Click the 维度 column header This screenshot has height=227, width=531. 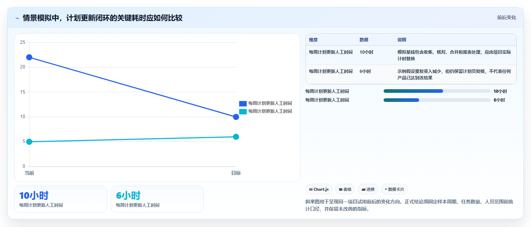(x=313, y=40)
